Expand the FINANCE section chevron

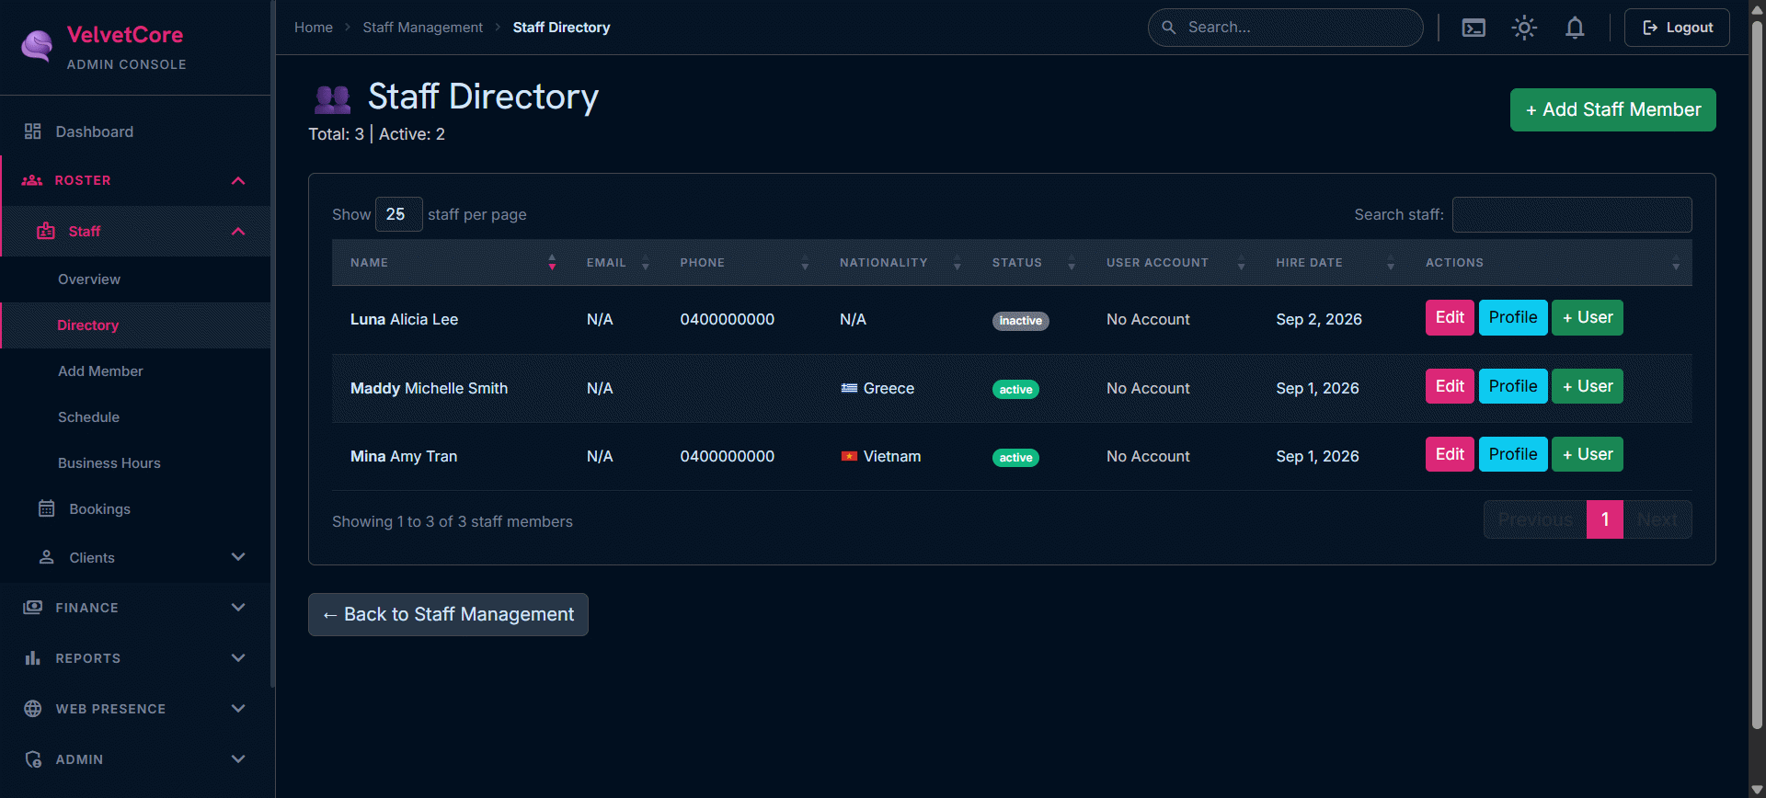(x=238, y=608)
